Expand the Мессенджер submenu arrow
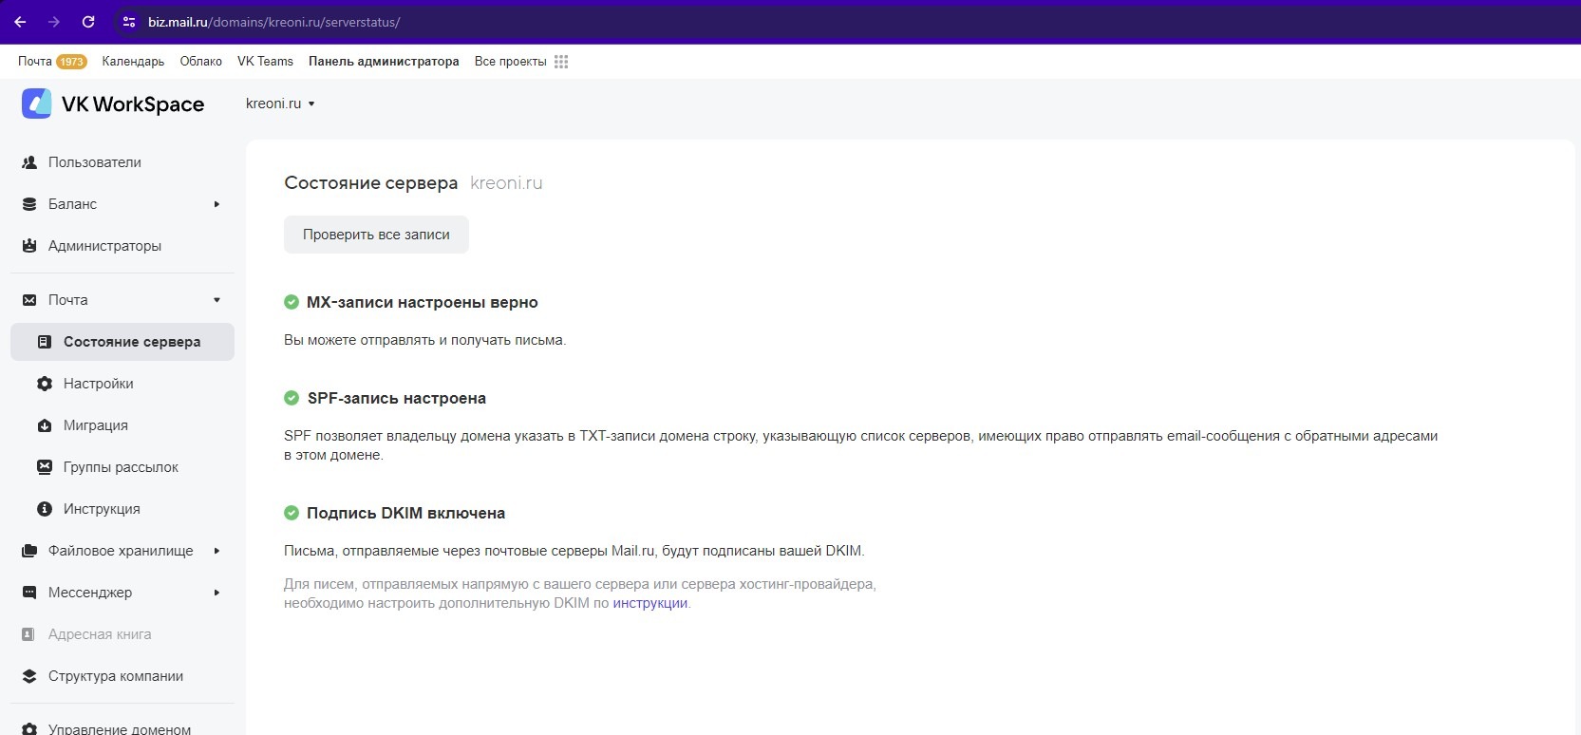This screenshot has width=1581, height=735. point(216,593)
